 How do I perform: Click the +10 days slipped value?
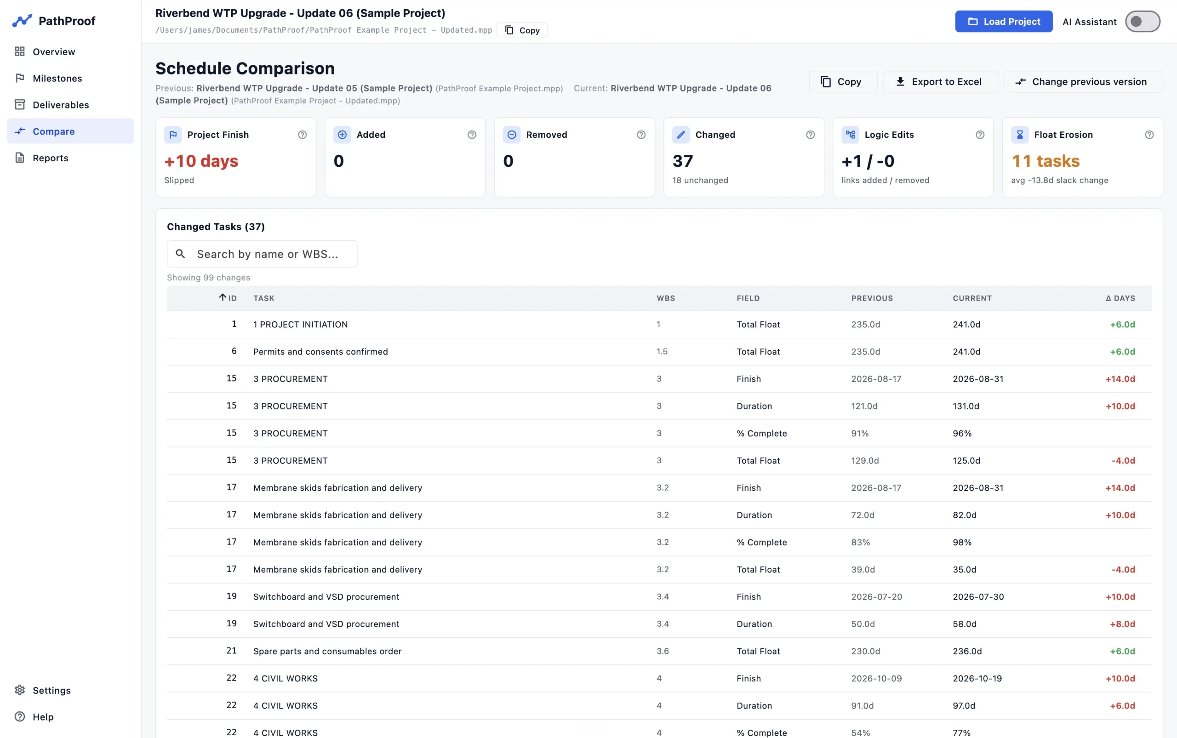pos(201,161)
